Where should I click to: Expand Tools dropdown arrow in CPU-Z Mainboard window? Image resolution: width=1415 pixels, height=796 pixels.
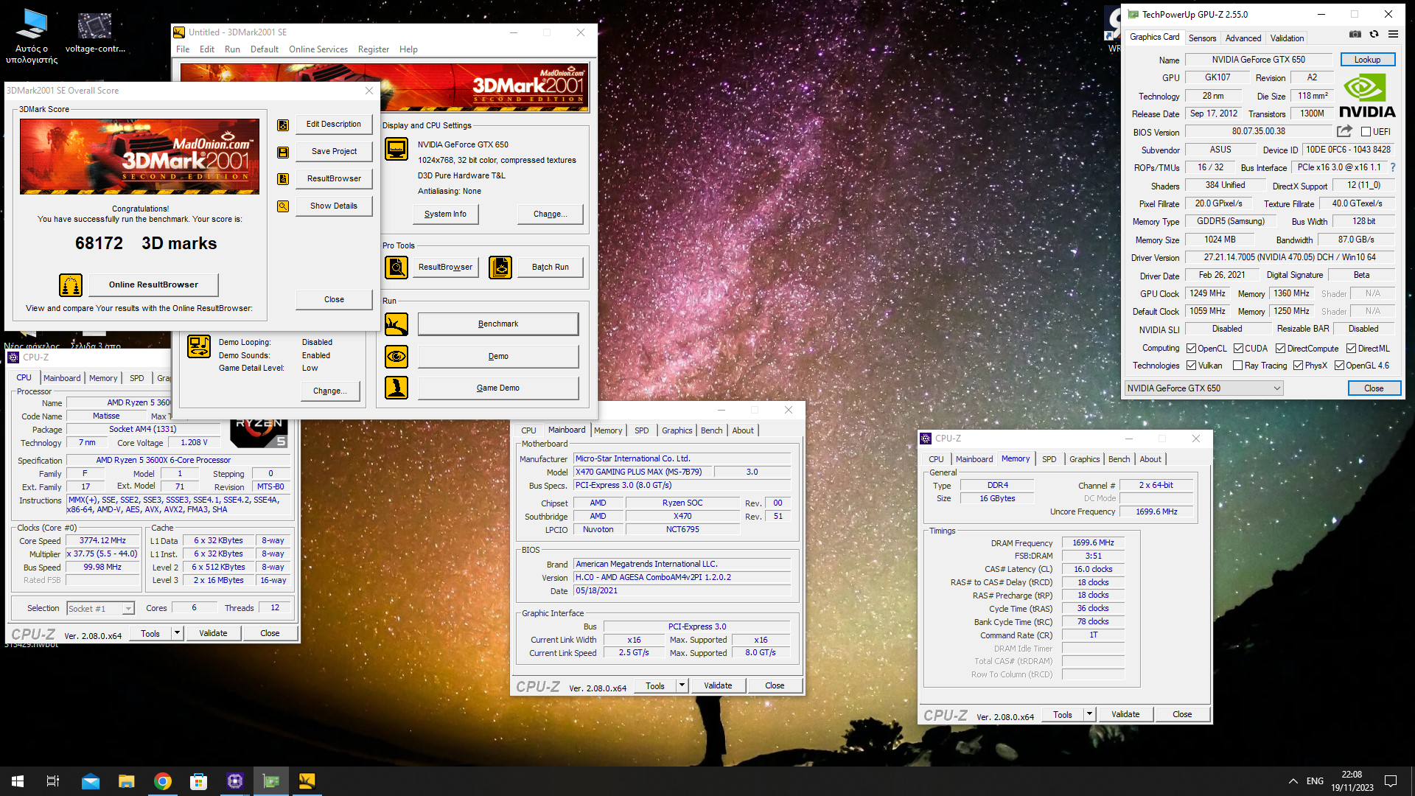pos(682,685)
